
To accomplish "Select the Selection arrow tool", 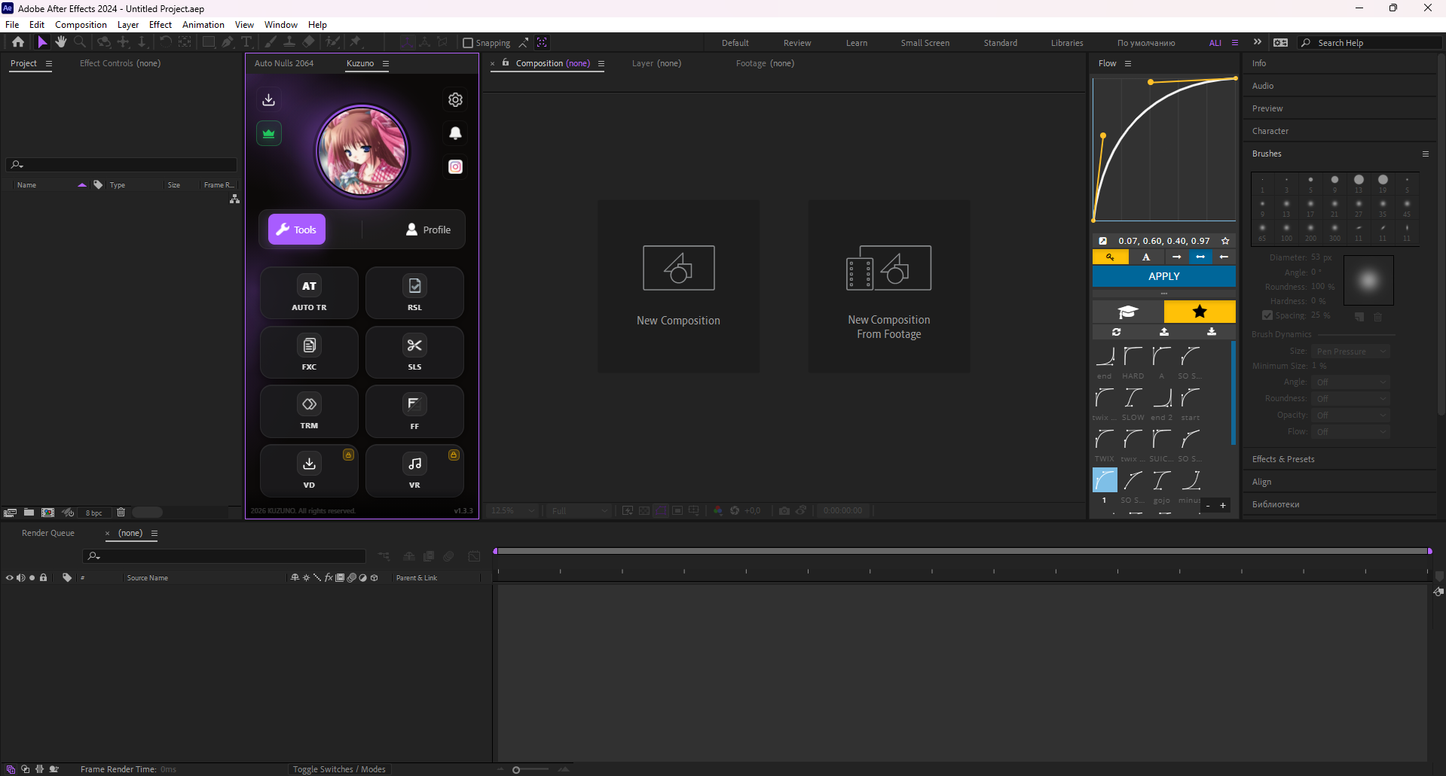I will click(x=42, y=42).
